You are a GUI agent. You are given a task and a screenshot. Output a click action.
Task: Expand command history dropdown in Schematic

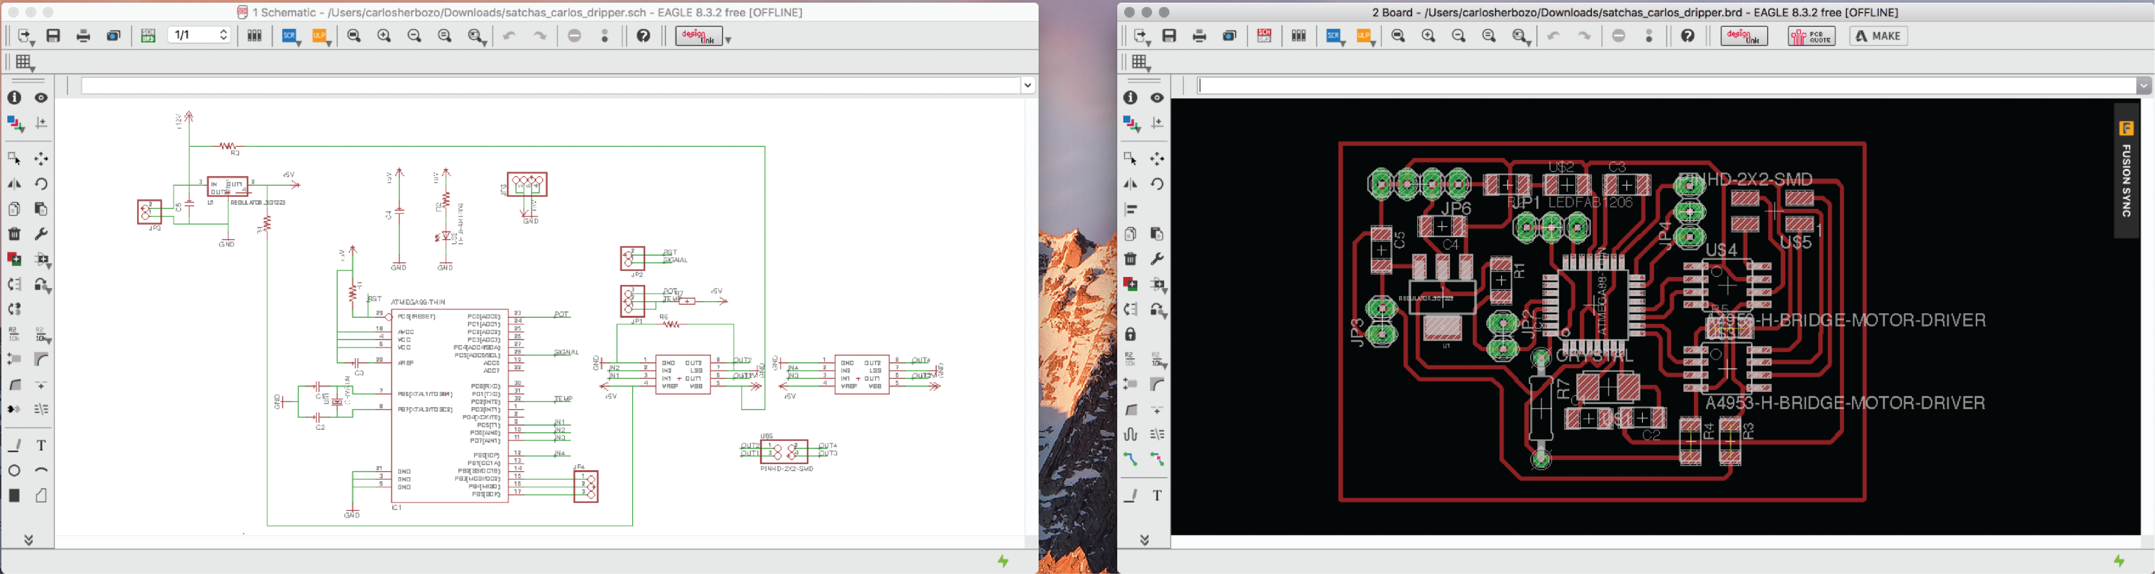1028,85
